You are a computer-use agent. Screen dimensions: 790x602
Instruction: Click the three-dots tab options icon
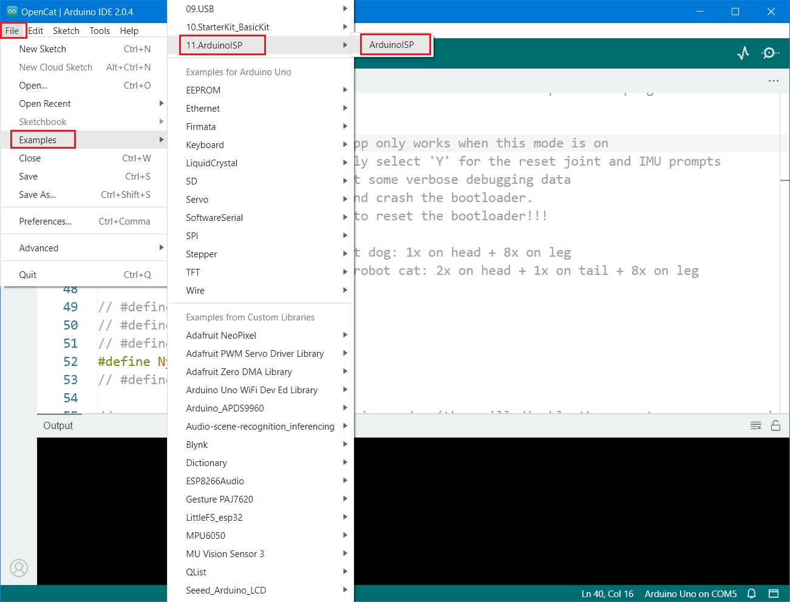[773, 81]
